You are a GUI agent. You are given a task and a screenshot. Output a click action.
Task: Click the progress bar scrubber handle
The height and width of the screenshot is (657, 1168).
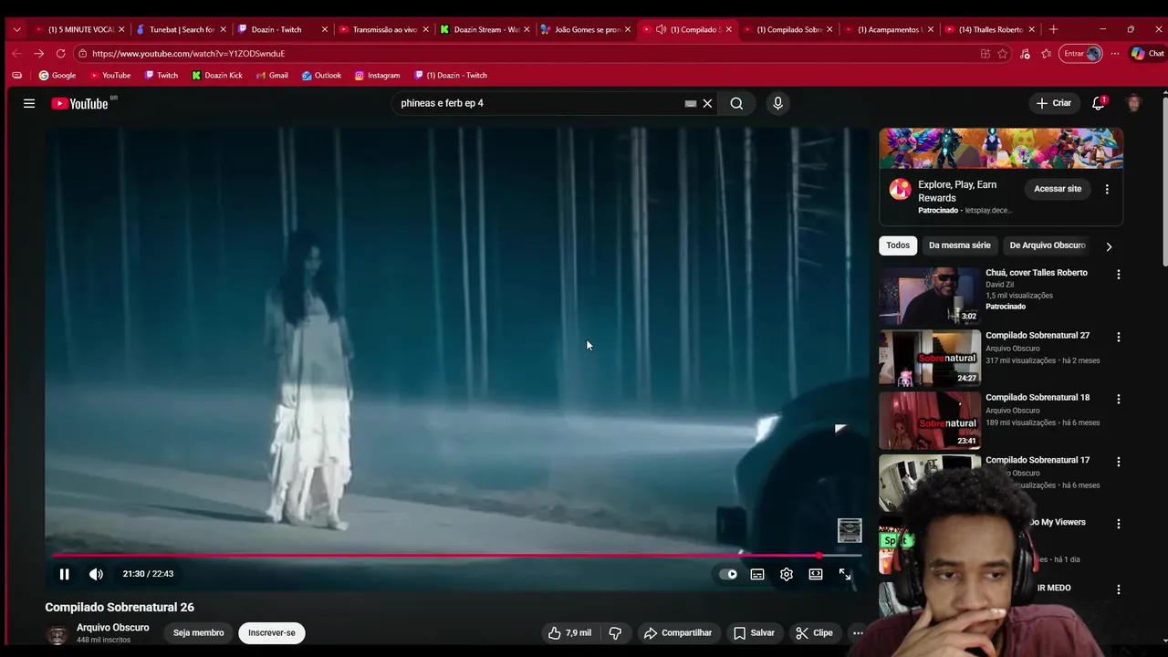pos(819,555)
